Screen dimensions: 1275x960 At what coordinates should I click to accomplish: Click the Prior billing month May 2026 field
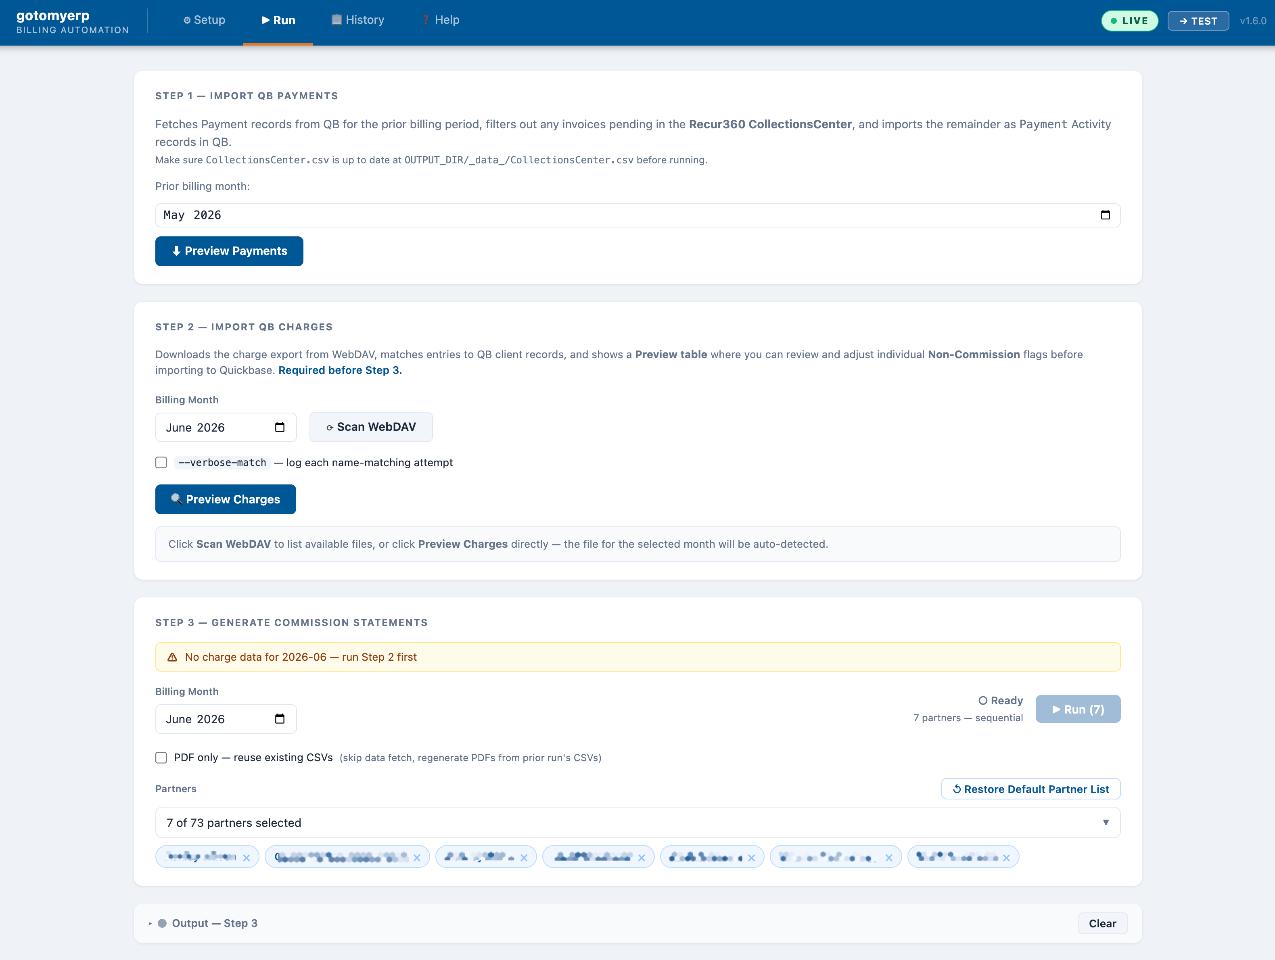pyautogui.click(x=637, y=215)
